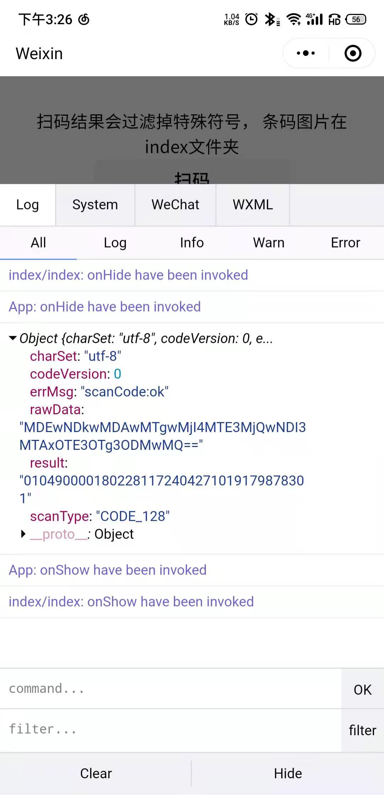Tap the battery indicator in status bar
This screenshot has height=795, width=384.
pyautogui.click(x=356, y=19)
